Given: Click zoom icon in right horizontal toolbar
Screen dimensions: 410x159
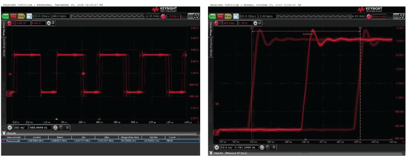Looking at the screenshot, I should click(x=267, y=147).
